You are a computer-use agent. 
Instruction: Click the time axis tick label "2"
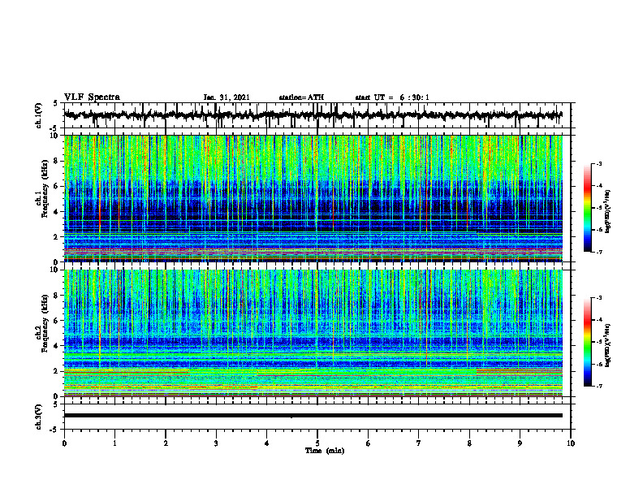point(166,443)
